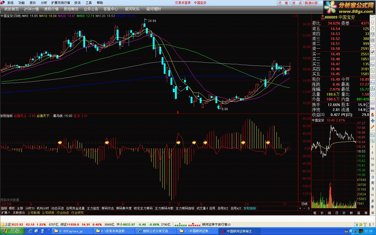Viewport: 376px width, 235px height.
Task: Open the 分析 menu
Action: tap(44, 3)
